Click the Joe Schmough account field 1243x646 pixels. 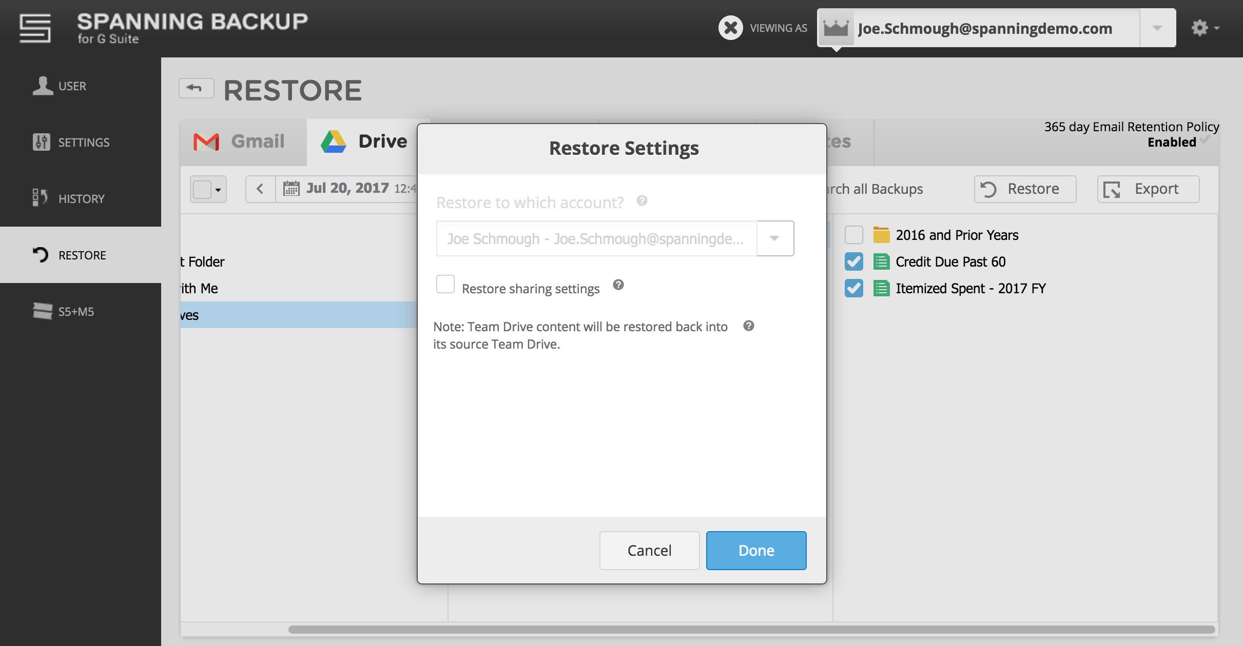[596, 238]
